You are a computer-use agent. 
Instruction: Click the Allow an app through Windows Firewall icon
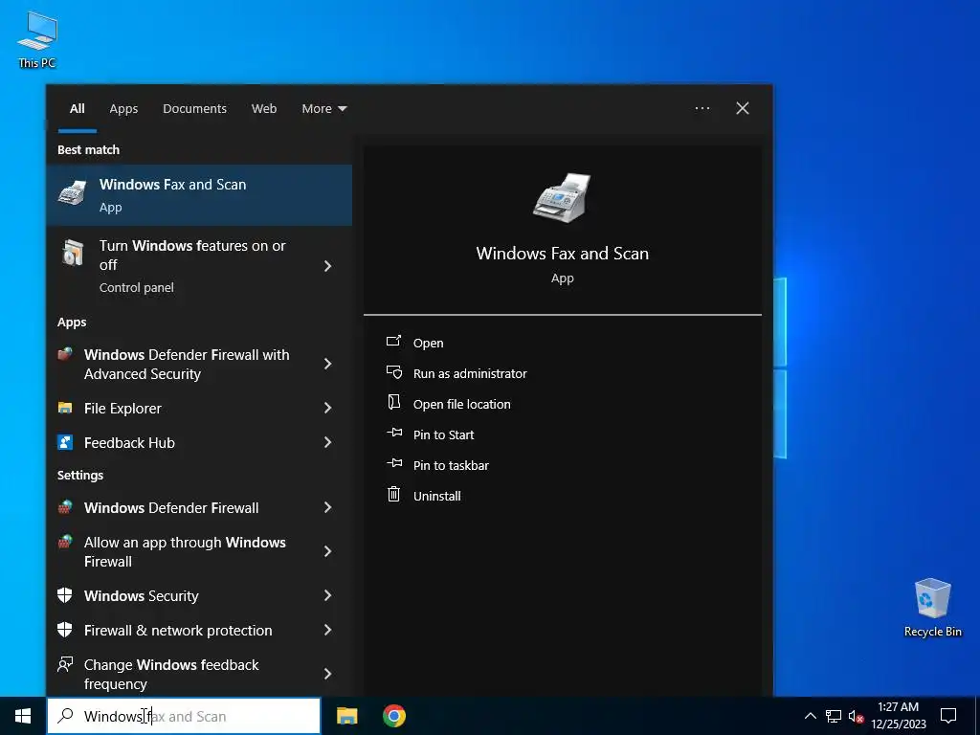[65, 542]
